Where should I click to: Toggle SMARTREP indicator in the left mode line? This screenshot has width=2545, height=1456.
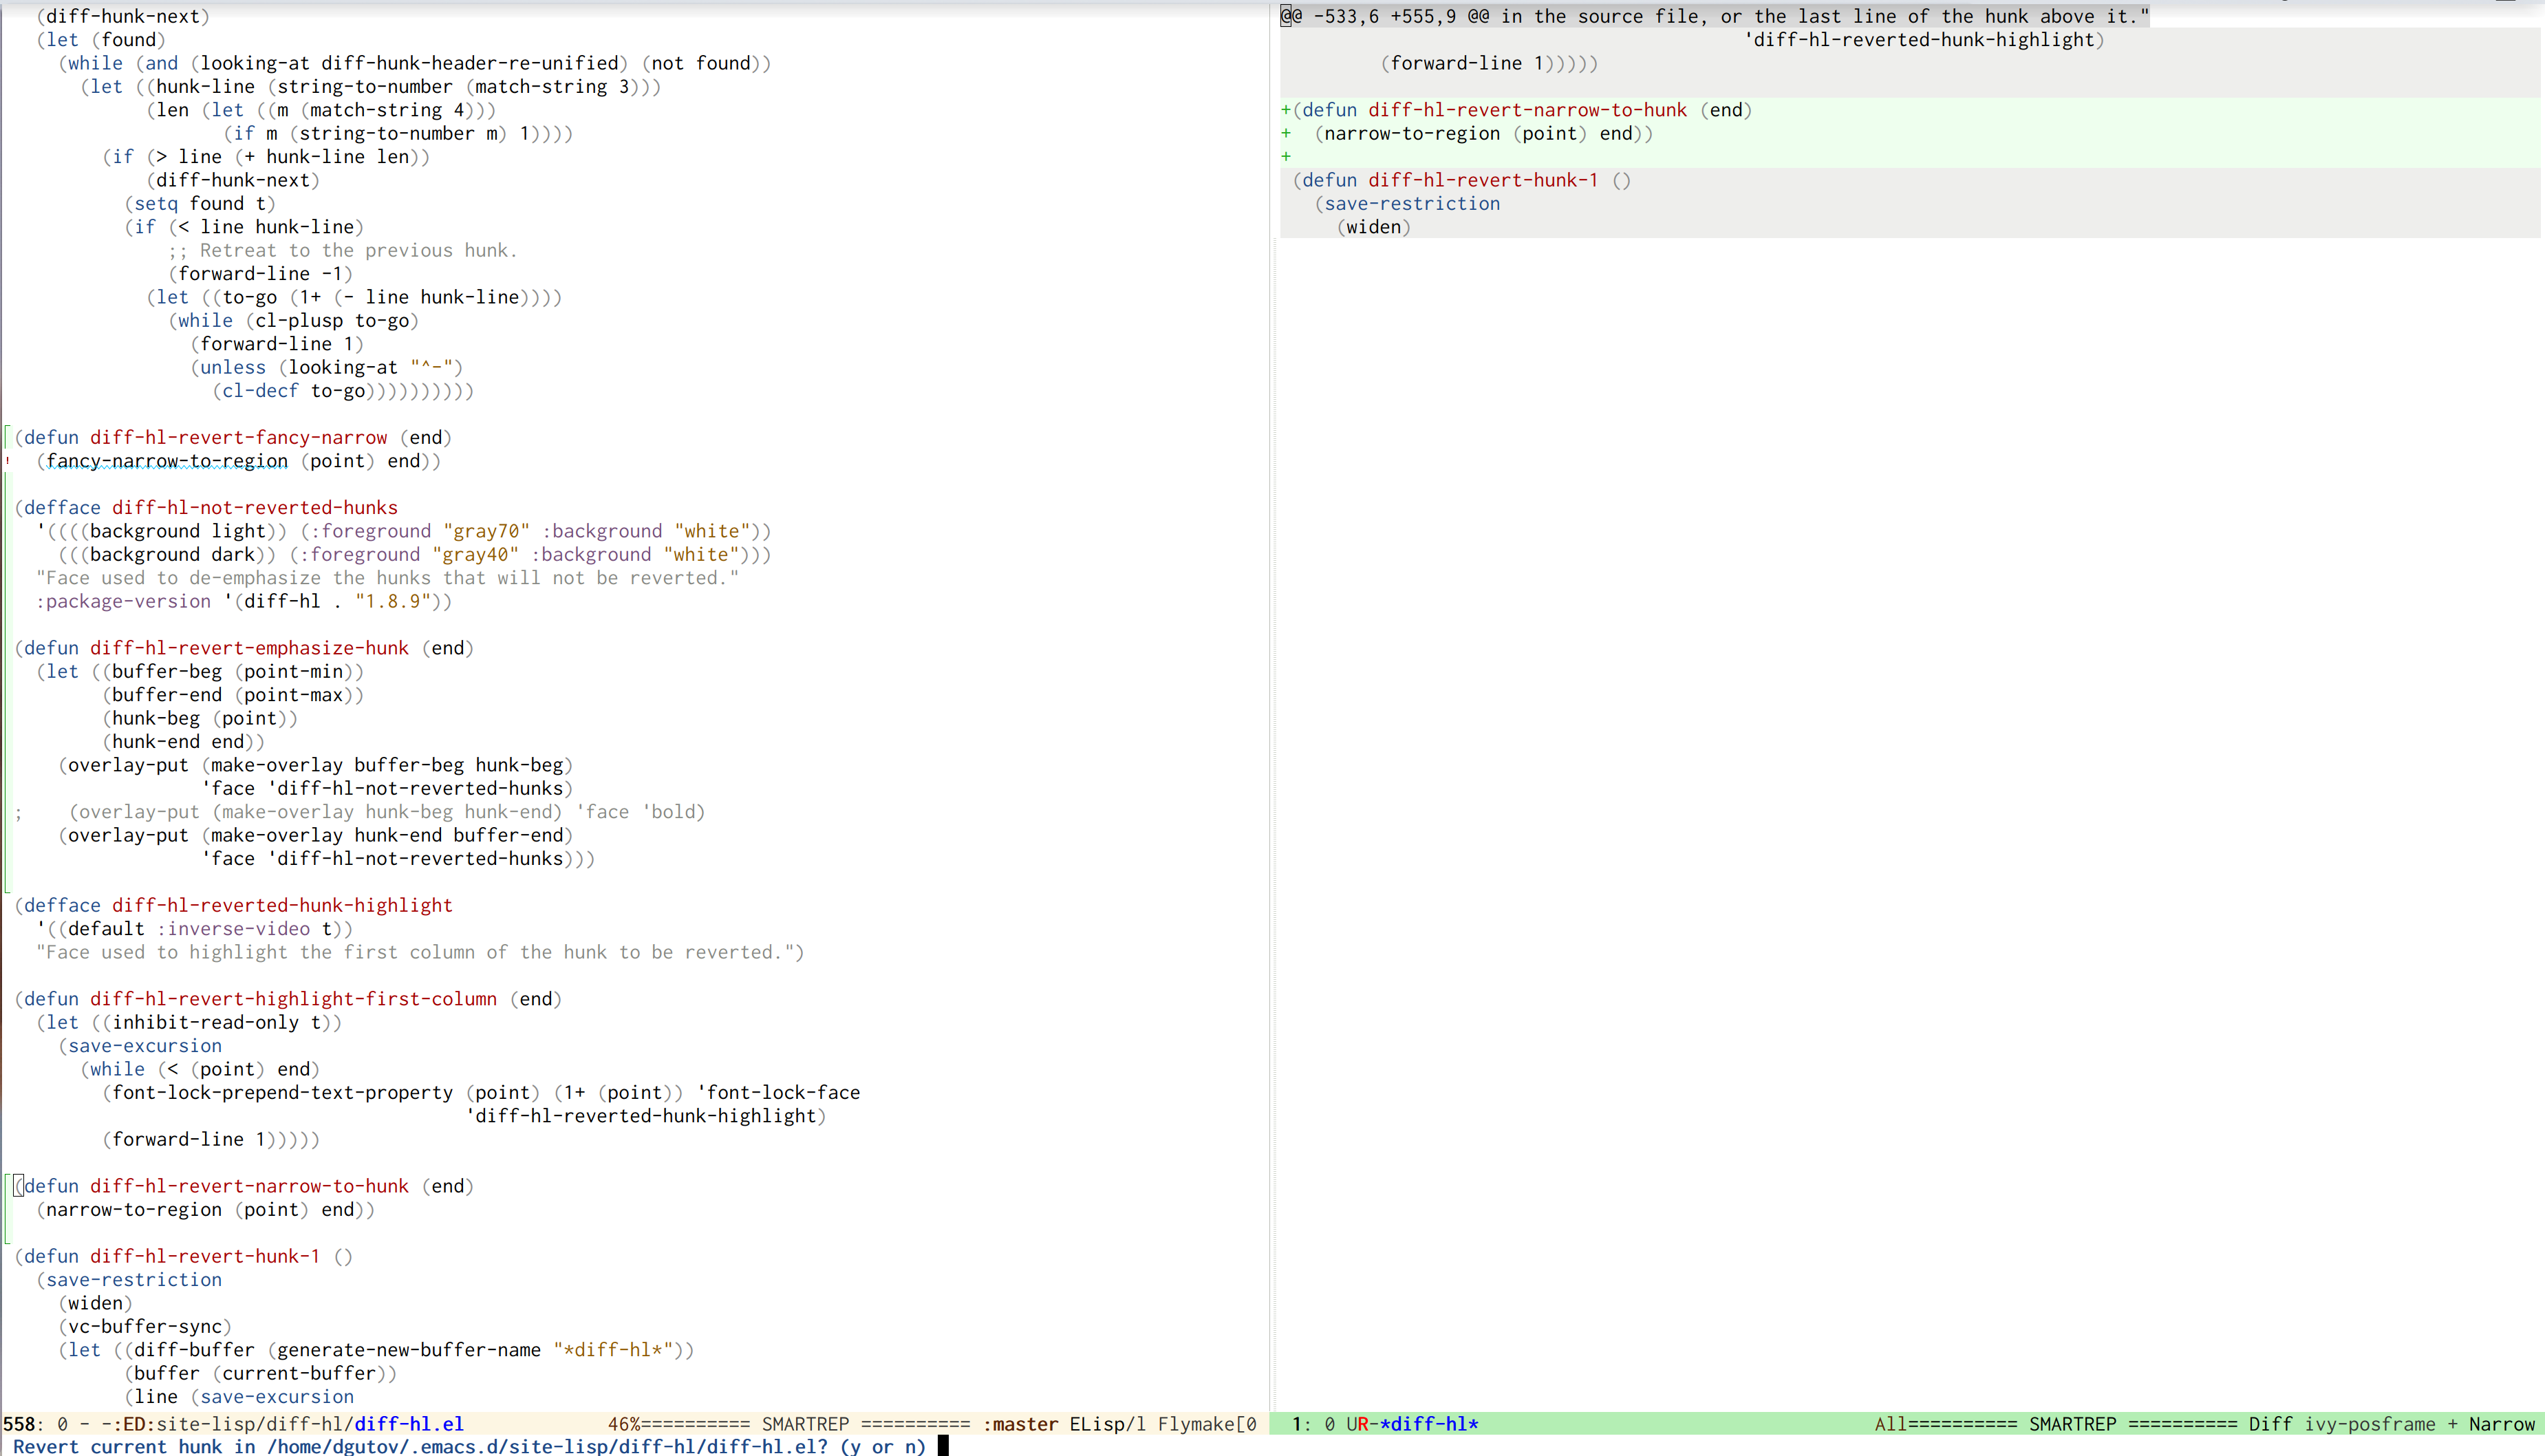coord(806,1424)
